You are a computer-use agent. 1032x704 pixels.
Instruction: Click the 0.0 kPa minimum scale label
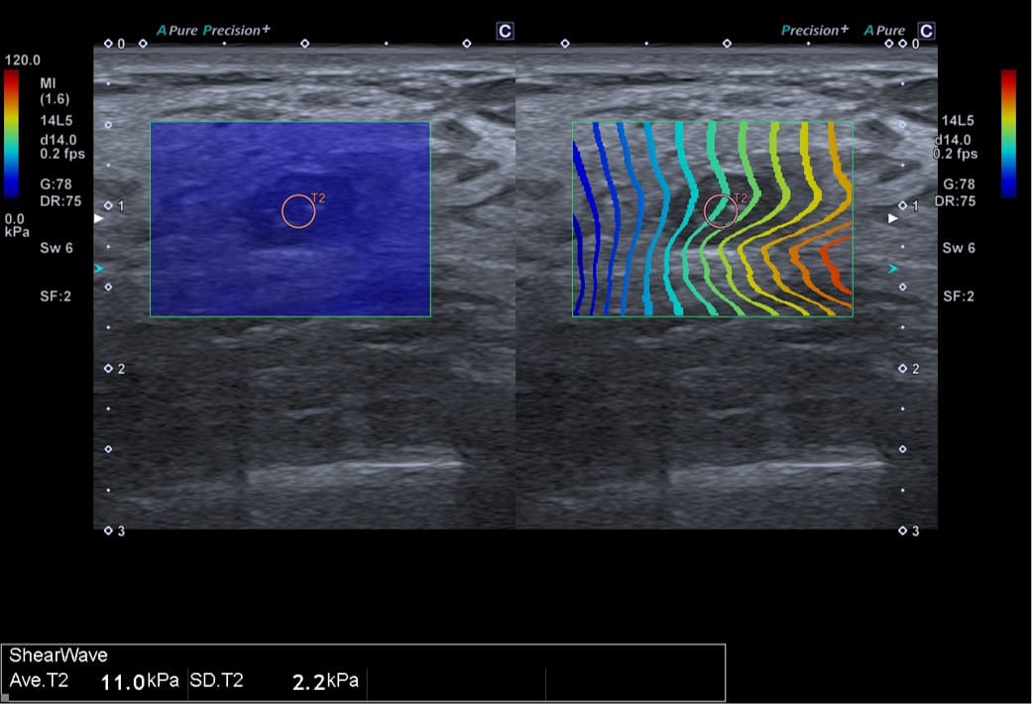[17, 224]
